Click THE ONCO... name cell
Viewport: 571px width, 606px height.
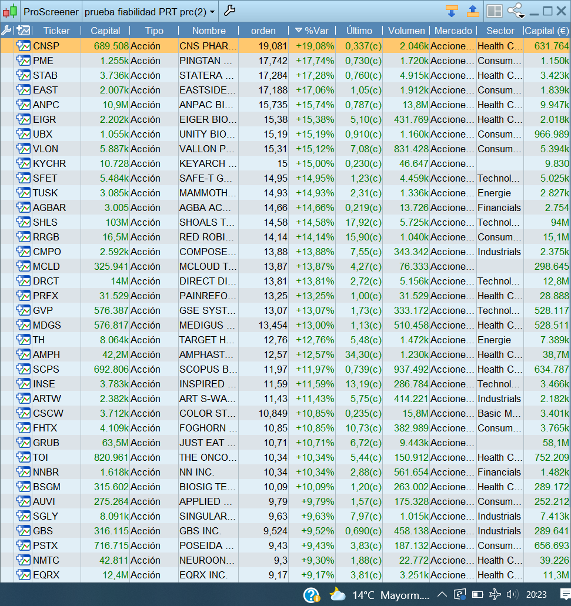[208, 457]
